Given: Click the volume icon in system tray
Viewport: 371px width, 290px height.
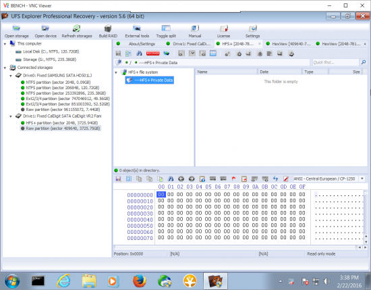Looking at the screenshot, I should pos(326,281).
